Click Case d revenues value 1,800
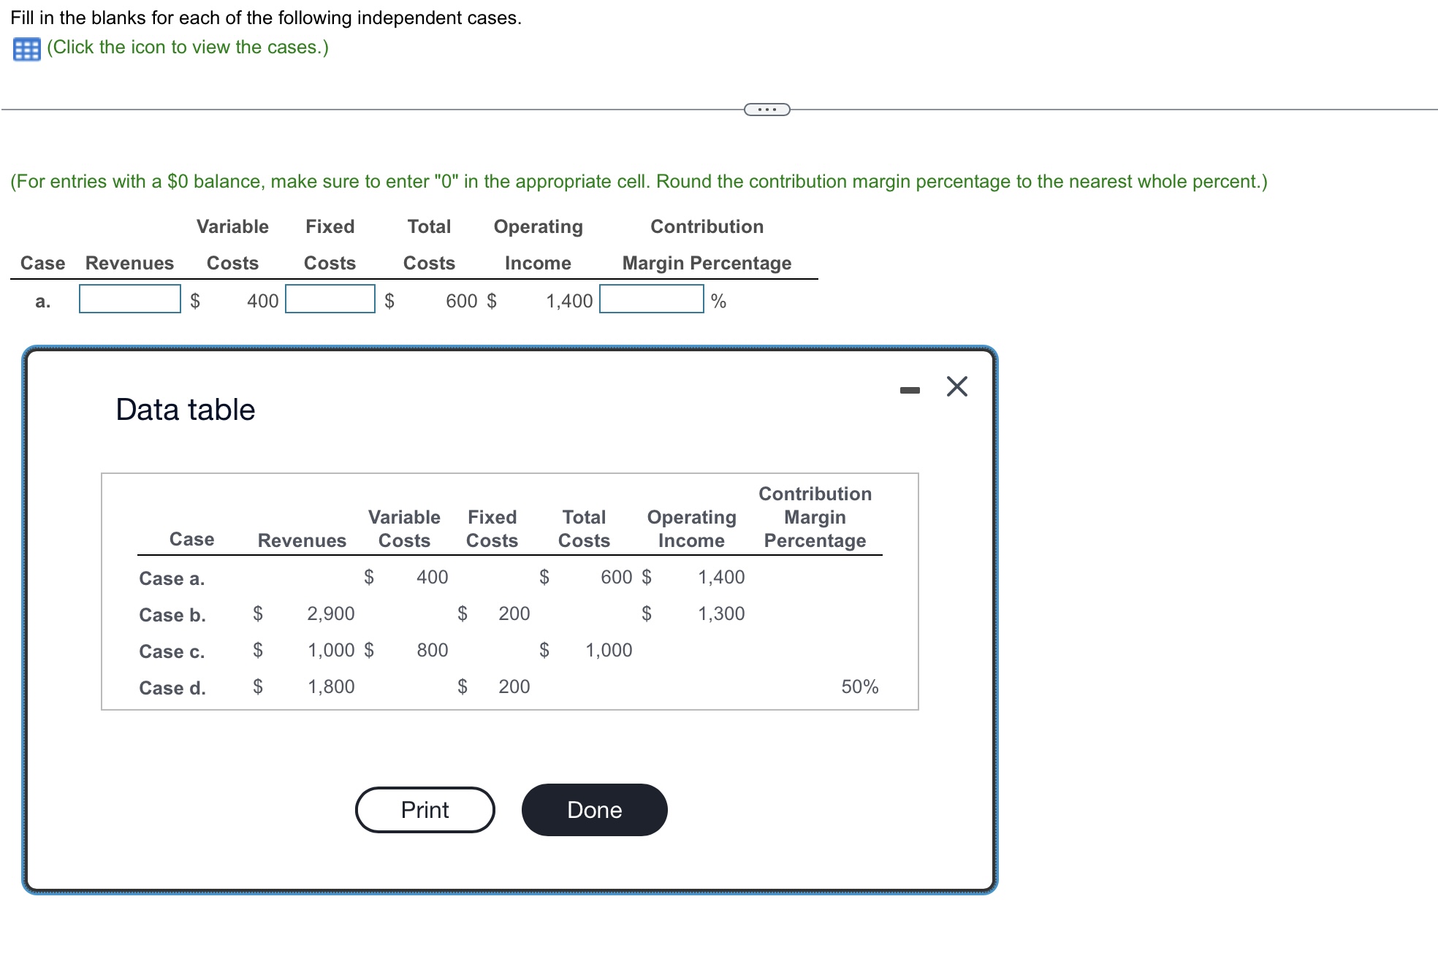The height and width of the screenshot is (964, 1438). [330, 686]
